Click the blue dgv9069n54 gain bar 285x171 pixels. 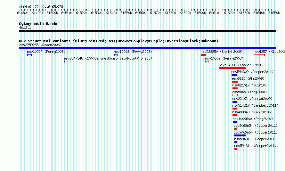tap(240, 135)
